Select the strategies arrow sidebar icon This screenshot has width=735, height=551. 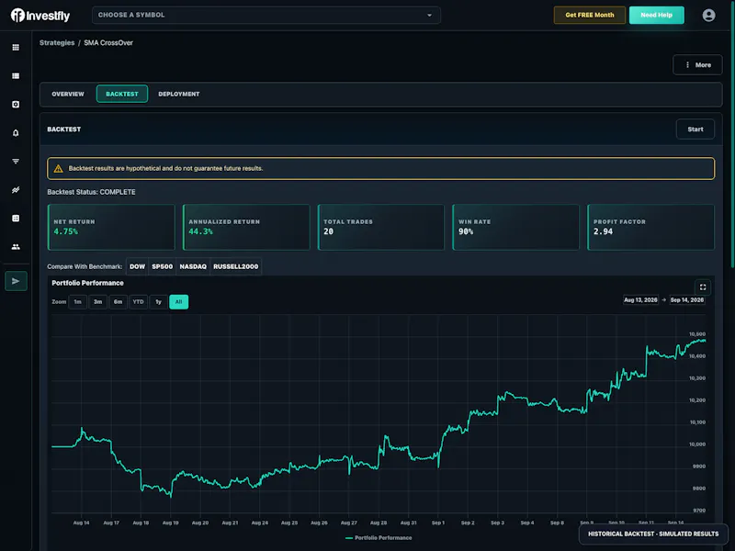point(16,281)
